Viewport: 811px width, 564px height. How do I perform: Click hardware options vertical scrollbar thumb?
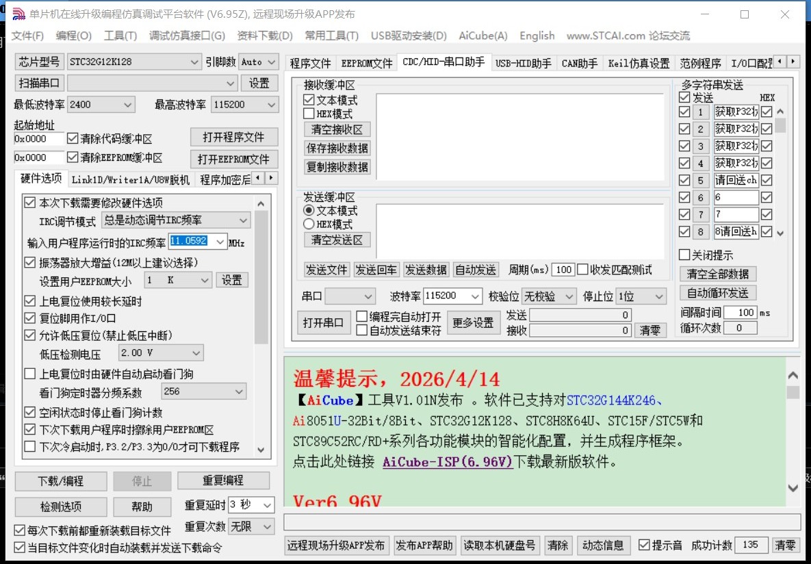tap(261, 277)
